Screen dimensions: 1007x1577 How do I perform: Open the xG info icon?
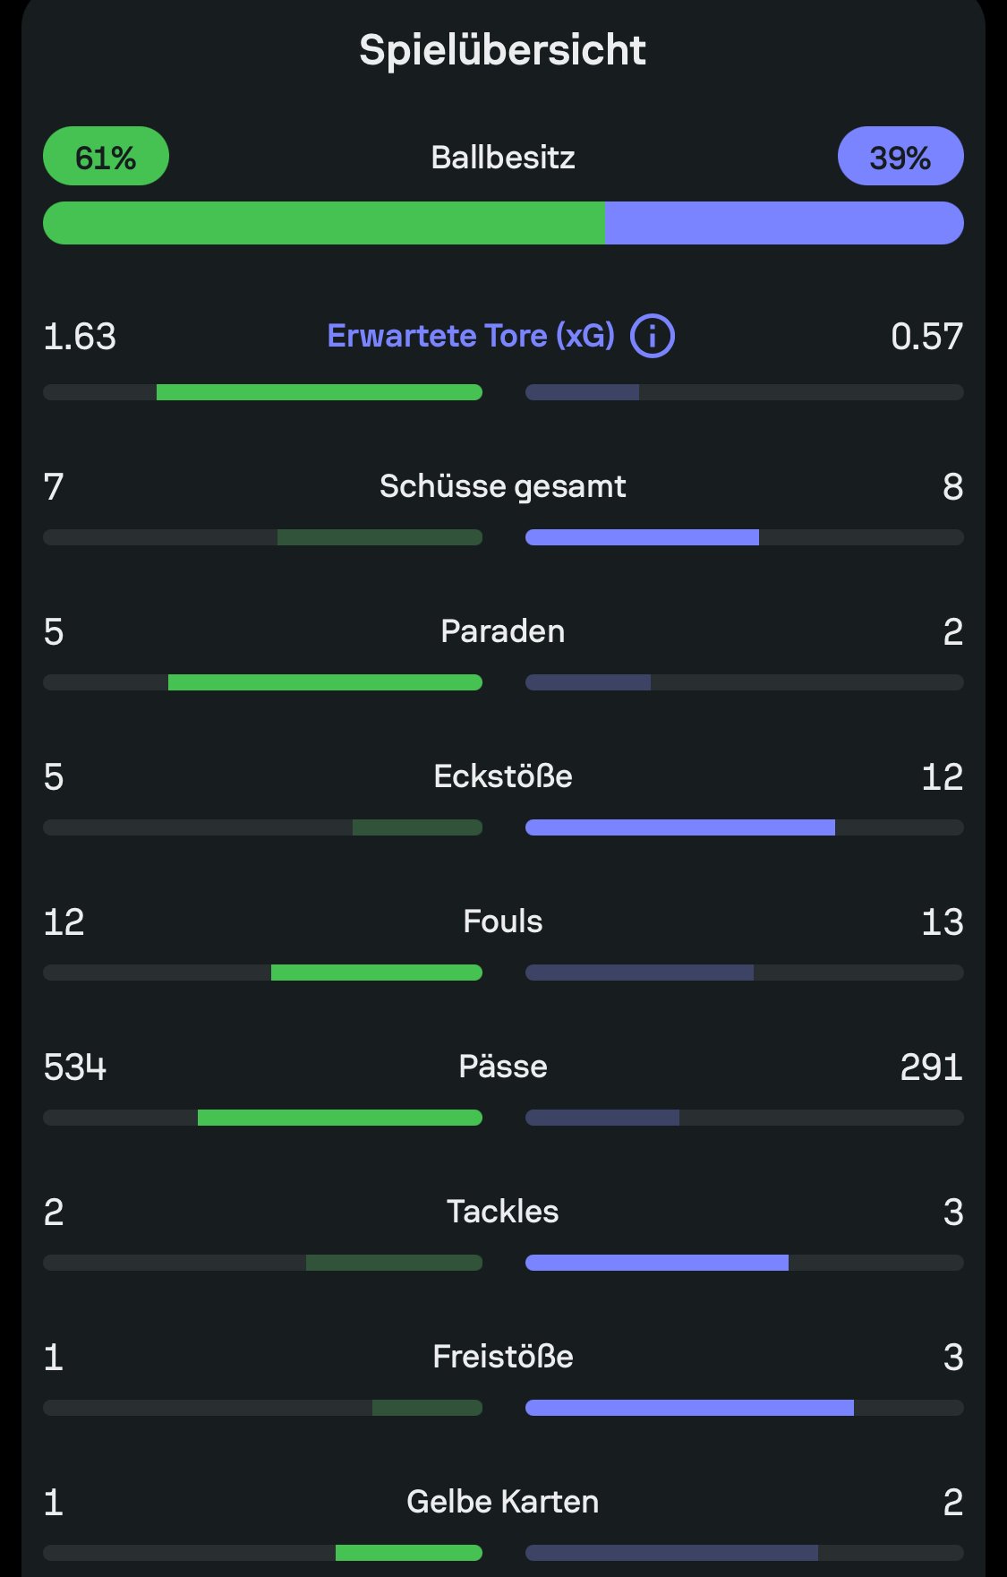pyautogui.click(x=653, y=337)
